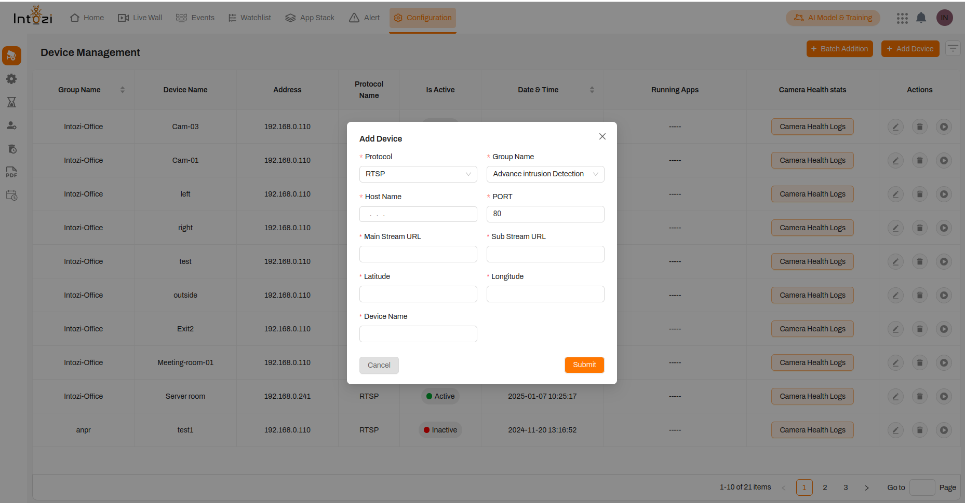
Task: Click the delete trash icon for the test1 row
Action: (919, 430)
